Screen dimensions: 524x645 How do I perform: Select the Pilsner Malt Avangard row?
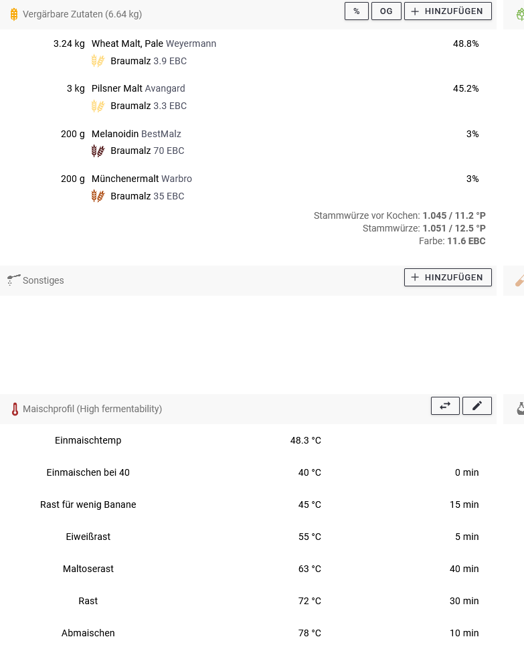(139, 88)
